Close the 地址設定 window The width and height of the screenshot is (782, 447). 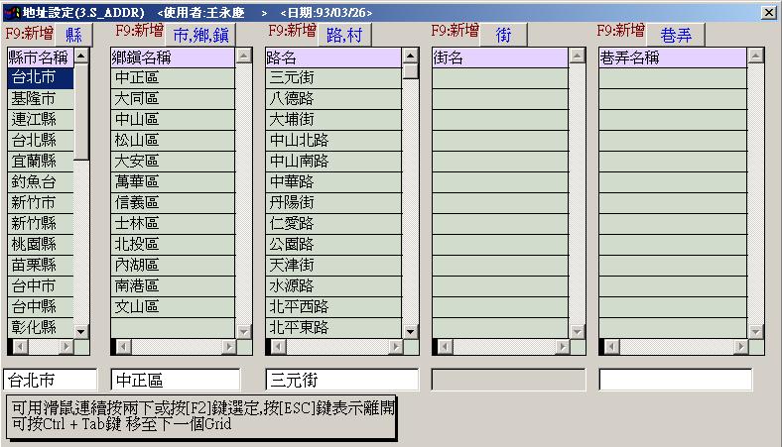(x=768, y=12)
